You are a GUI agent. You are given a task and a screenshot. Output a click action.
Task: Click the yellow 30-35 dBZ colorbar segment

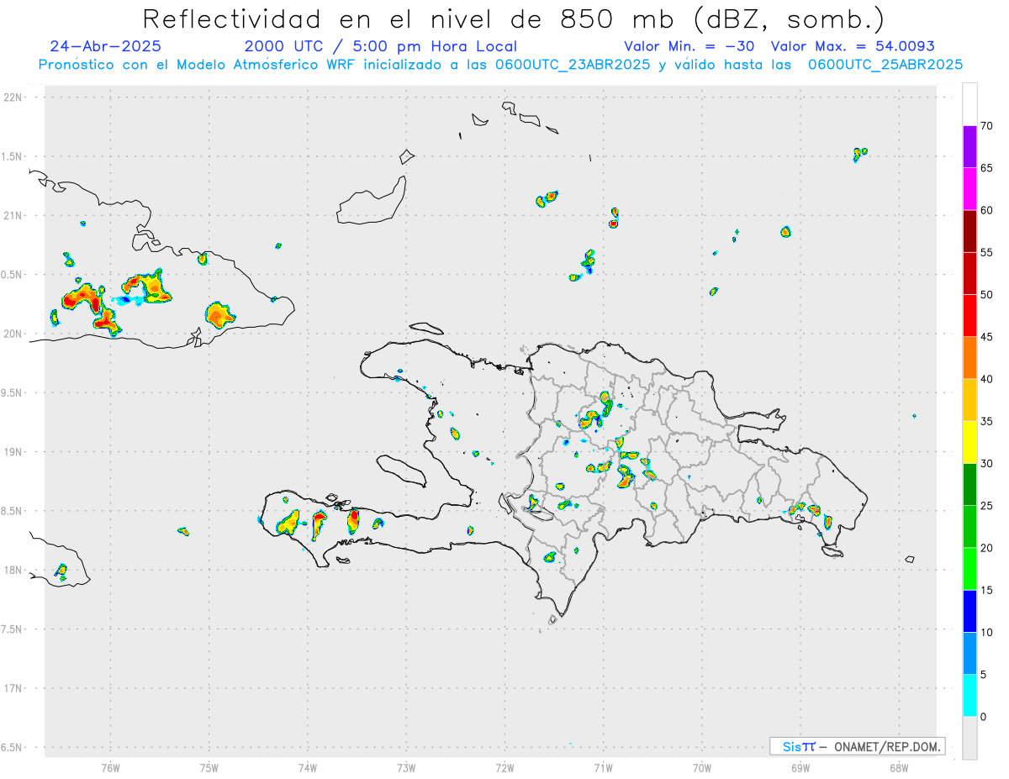(969, 442)
